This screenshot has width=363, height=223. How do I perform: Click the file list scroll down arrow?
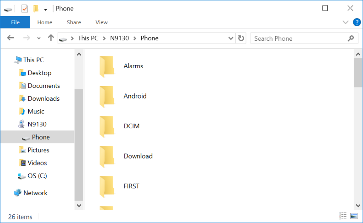click(x=358, y=206)
